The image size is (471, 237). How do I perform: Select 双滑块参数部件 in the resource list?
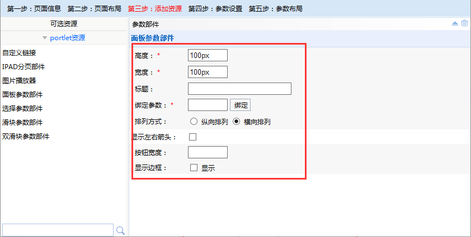click(x=26, y=136)
